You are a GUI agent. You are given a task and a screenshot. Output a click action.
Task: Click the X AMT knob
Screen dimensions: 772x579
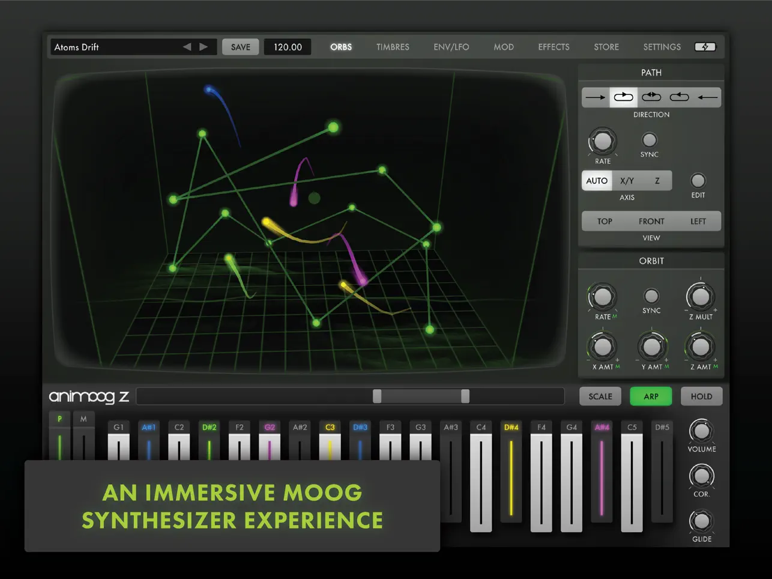tap(602, 347)
